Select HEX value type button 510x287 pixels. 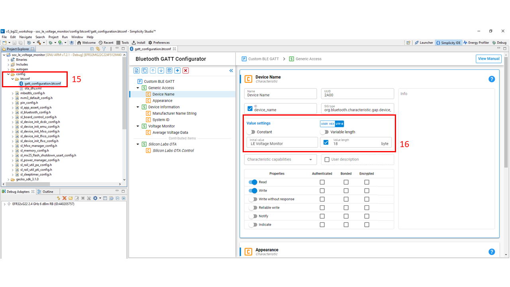pyautogui.click(x=331, y=124)
